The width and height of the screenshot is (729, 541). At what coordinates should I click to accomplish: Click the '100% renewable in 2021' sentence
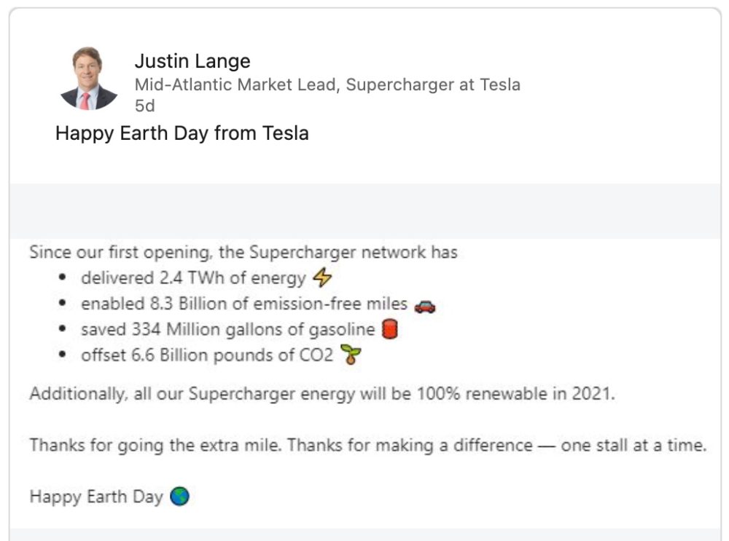[x=322, y=394]
